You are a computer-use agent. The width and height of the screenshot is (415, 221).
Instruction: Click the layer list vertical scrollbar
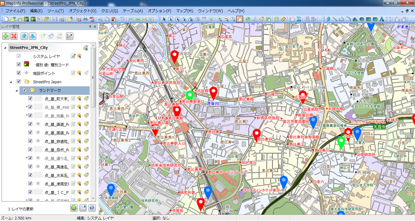tap(93, 121)
